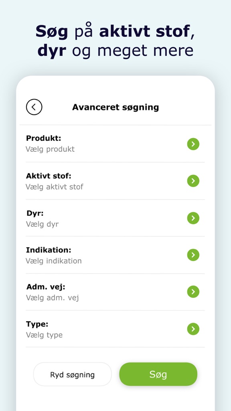Select the Type label
The height and width of the screenshot is (411, 231).
pyautogui.click(x=37, y=324)
